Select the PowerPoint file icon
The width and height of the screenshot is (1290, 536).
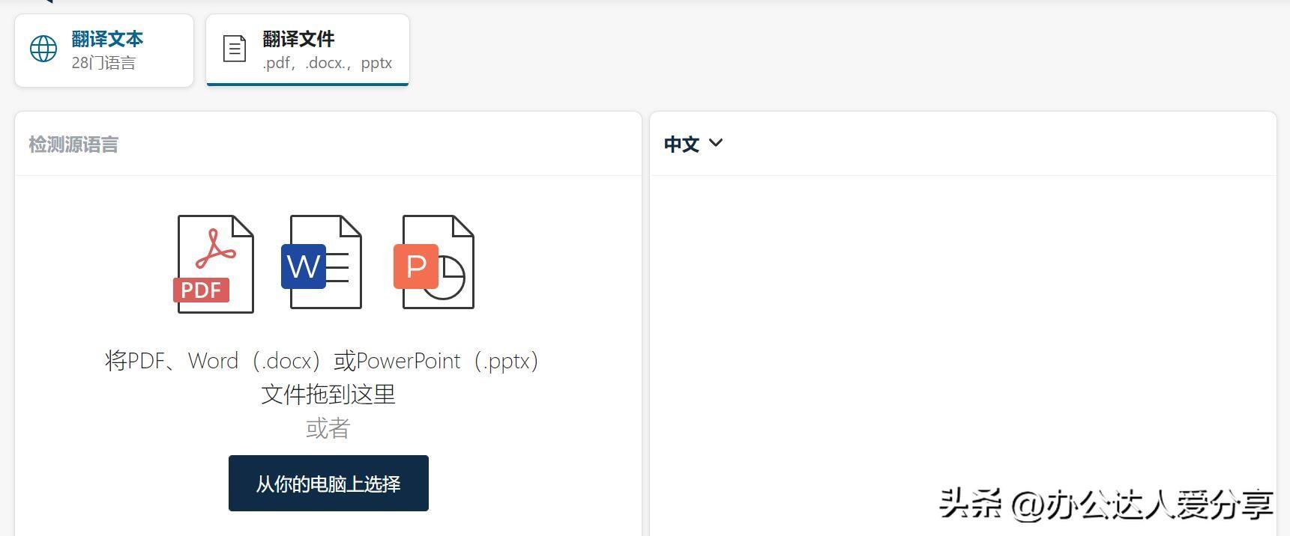pos(435,262)
